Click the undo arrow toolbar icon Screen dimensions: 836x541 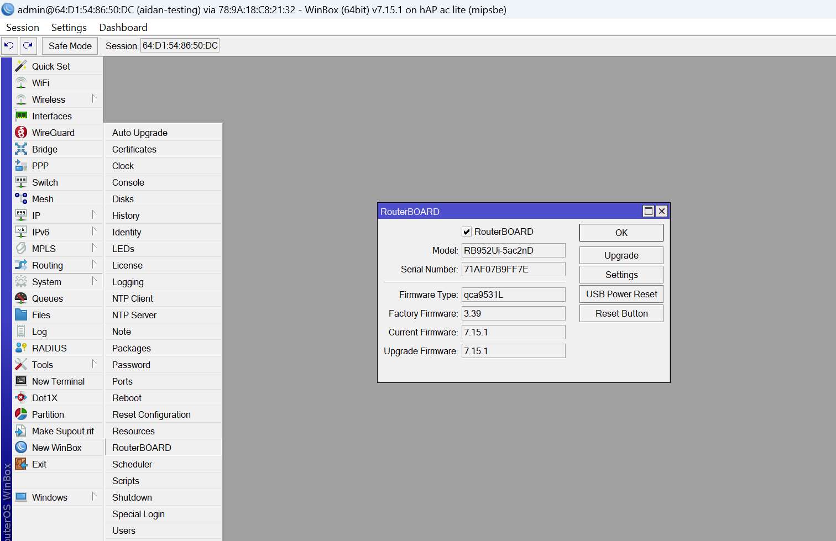[x=9, y=46]
